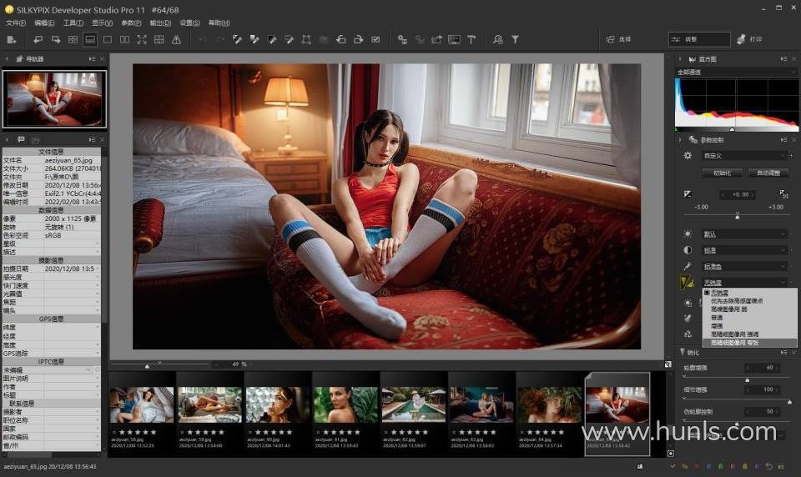Click the 初始化 button
This screenshot has height=477, width=801.
point(721,173)
